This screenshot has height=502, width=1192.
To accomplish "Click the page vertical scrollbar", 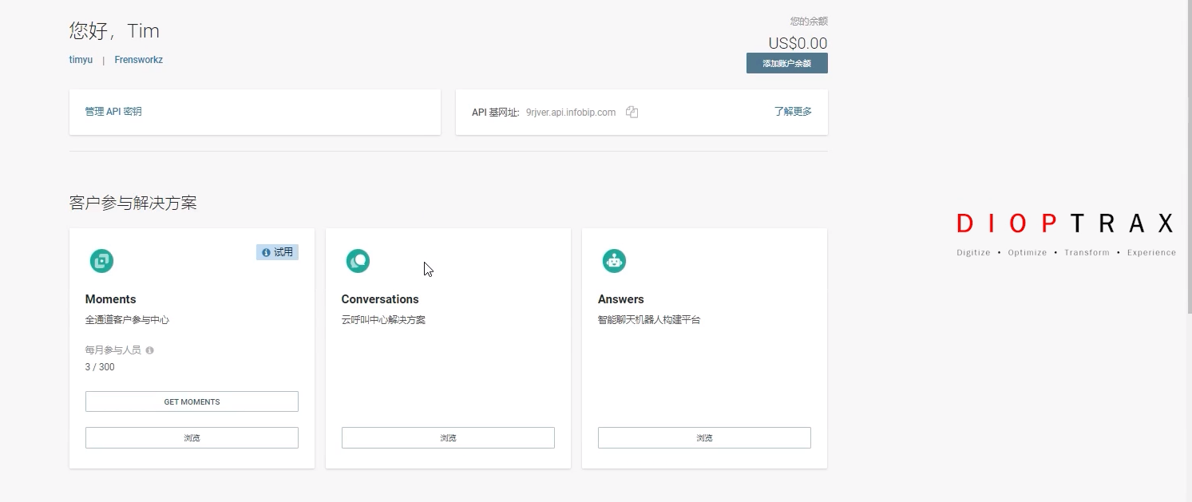I will tap(1188, 156).
